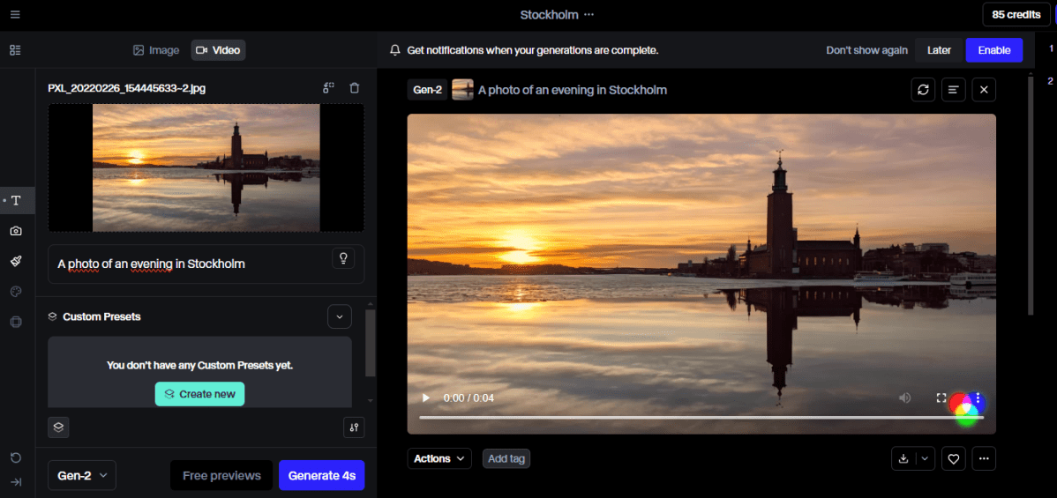Favorite the video with heart icon
Image resolution: width=1057 pixels, height=498 pixels.
click(953, 458)
